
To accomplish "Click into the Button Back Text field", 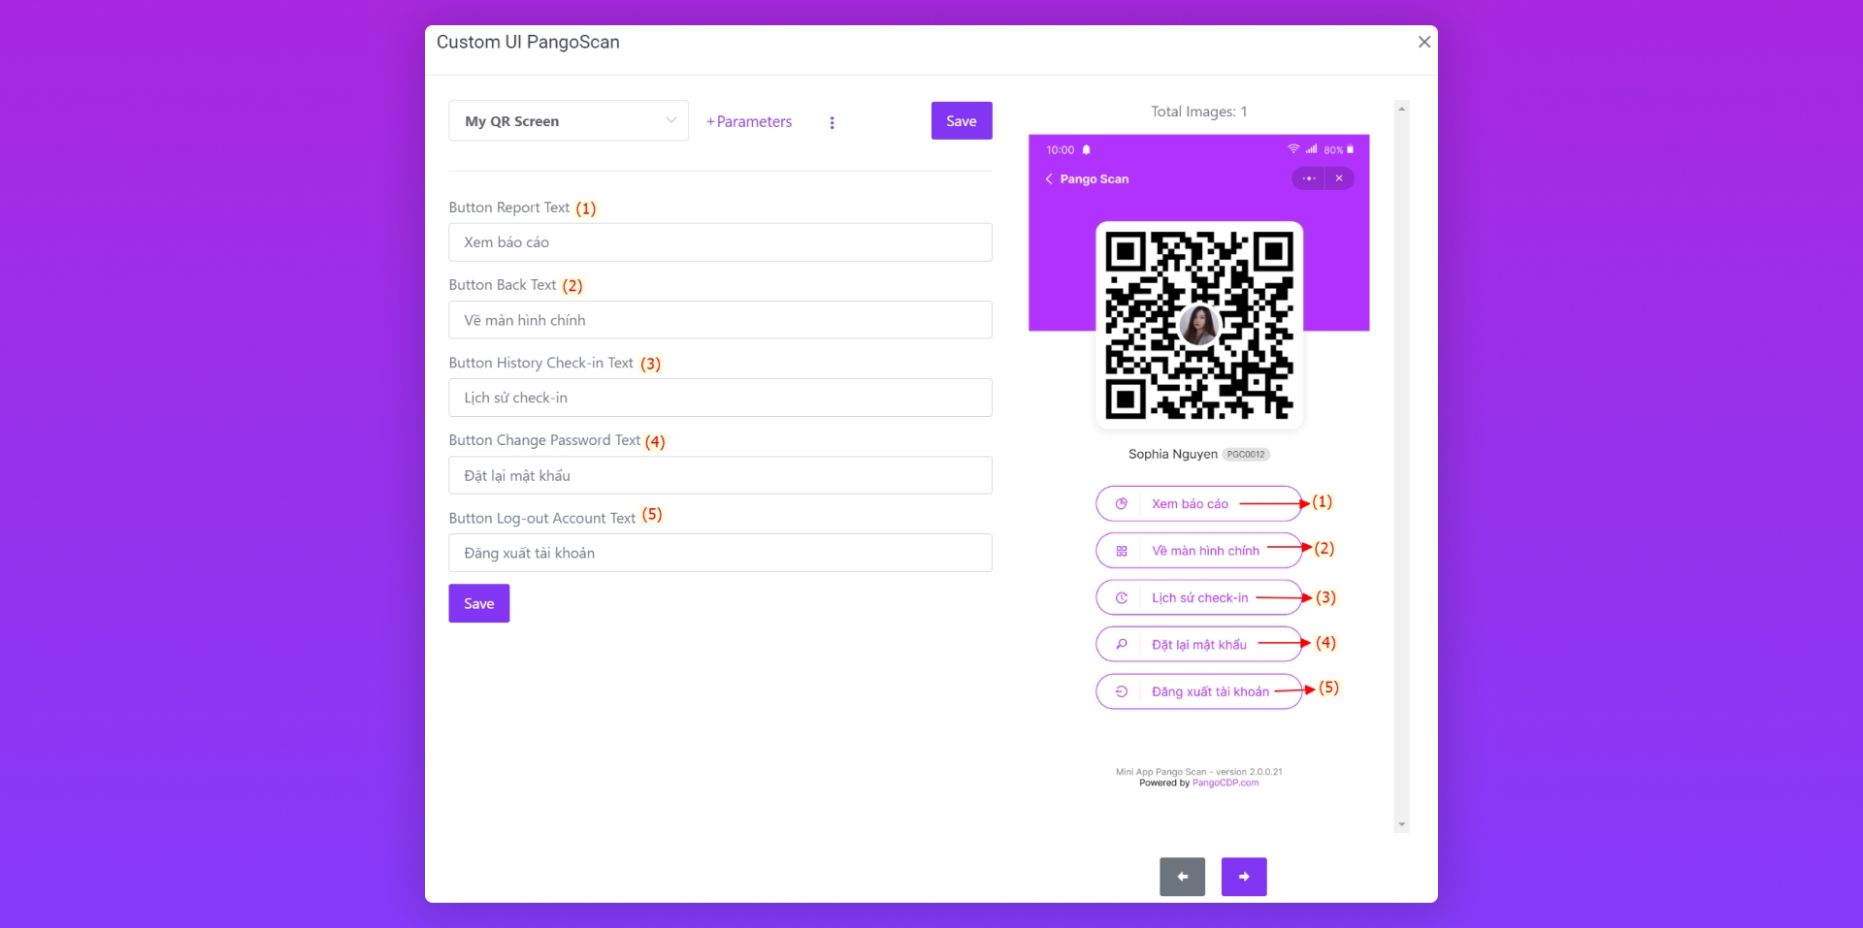I will (720, 320).
